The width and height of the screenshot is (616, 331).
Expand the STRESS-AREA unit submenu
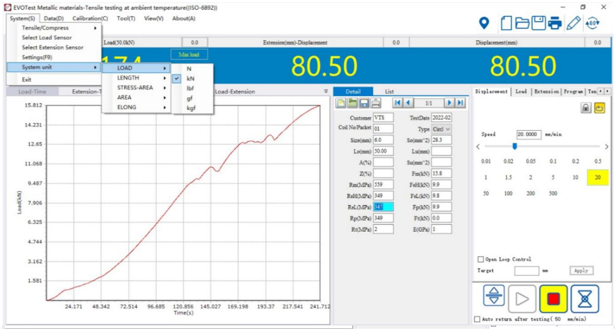point(136,88)
